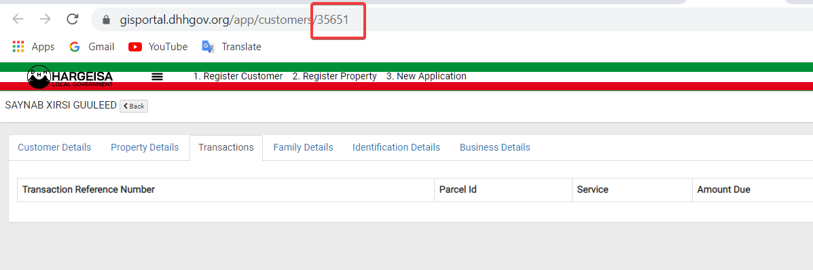Image resolution: width=813 pixels, height=270 pixels.
Task: Click the browser forward arrow
Action: point(45,19)
